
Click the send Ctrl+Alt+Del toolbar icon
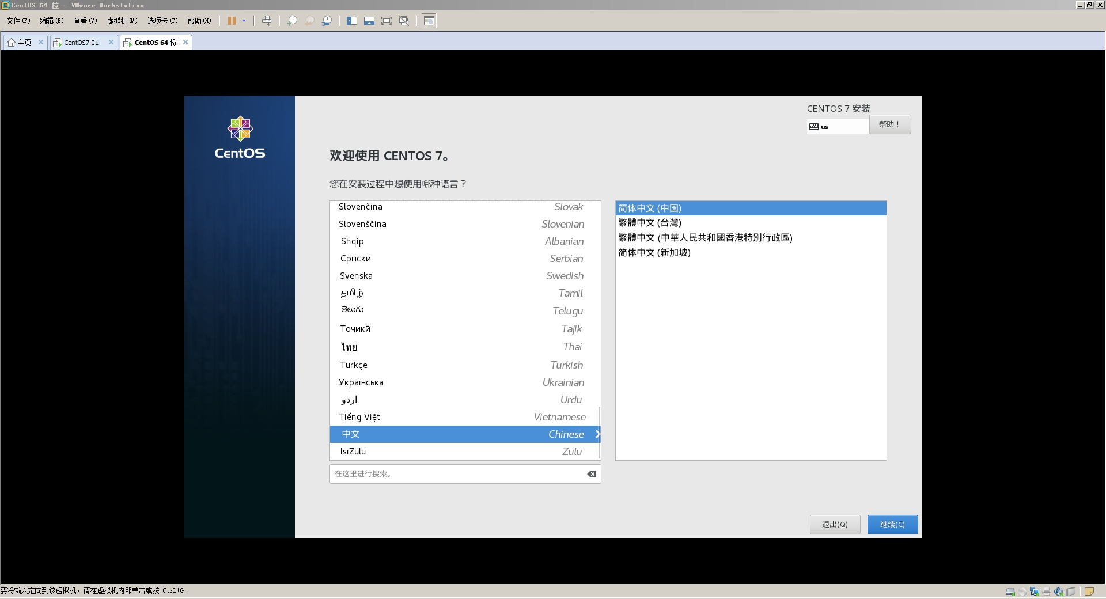[267, 21]
